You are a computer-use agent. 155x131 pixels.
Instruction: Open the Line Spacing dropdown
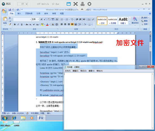click(80, 24)
